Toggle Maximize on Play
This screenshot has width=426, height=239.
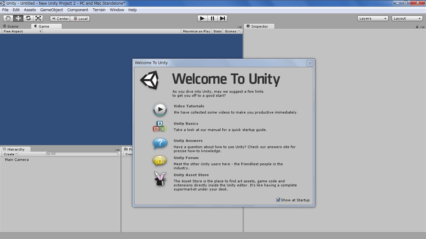(196, 31)
